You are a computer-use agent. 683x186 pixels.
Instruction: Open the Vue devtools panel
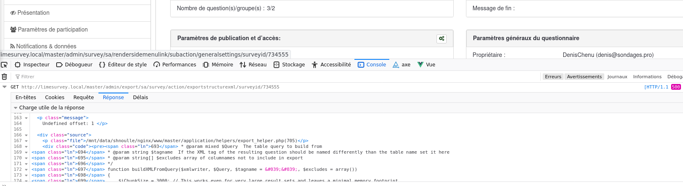pos(426,65)
